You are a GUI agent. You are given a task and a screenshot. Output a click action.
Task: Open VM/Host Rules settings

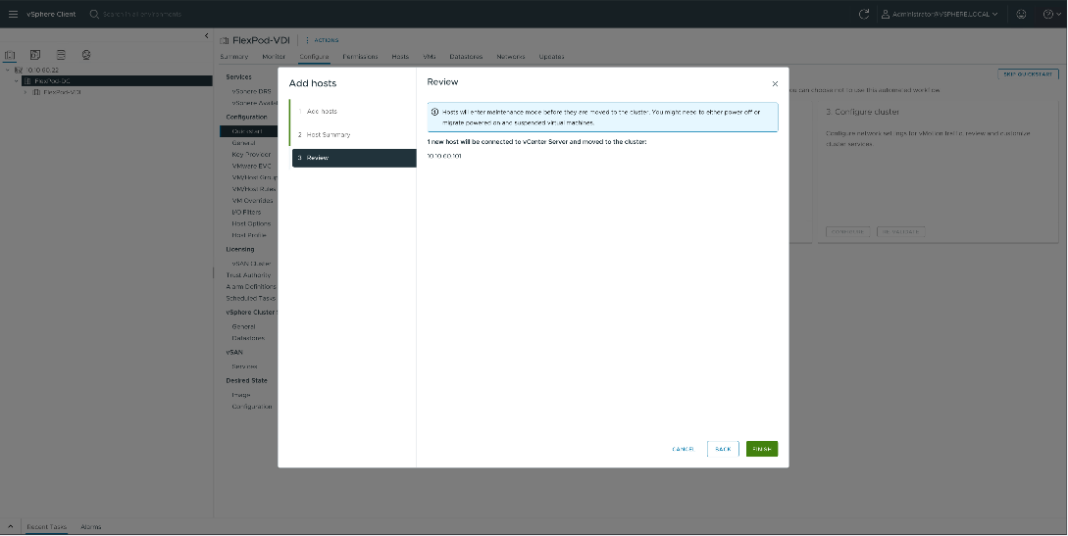(253, 189)
